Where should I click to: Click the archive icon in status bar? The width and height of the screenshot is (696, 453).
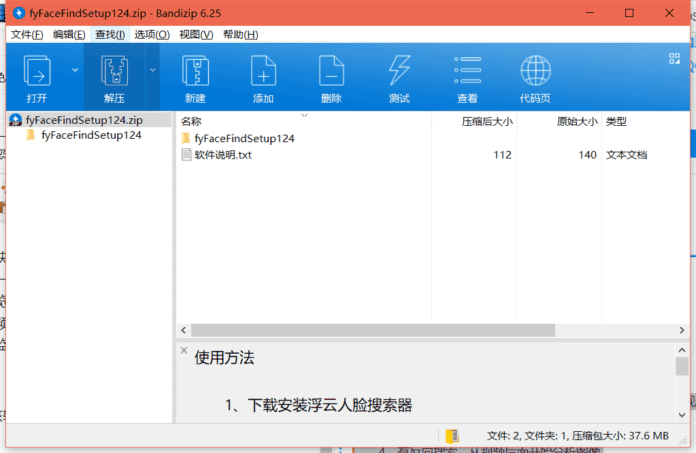pos(452,436)
